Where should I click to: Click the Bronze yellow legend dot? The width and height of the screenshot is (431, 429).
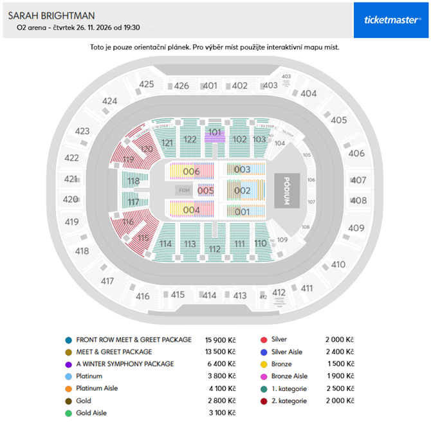(x=264, y=364)
